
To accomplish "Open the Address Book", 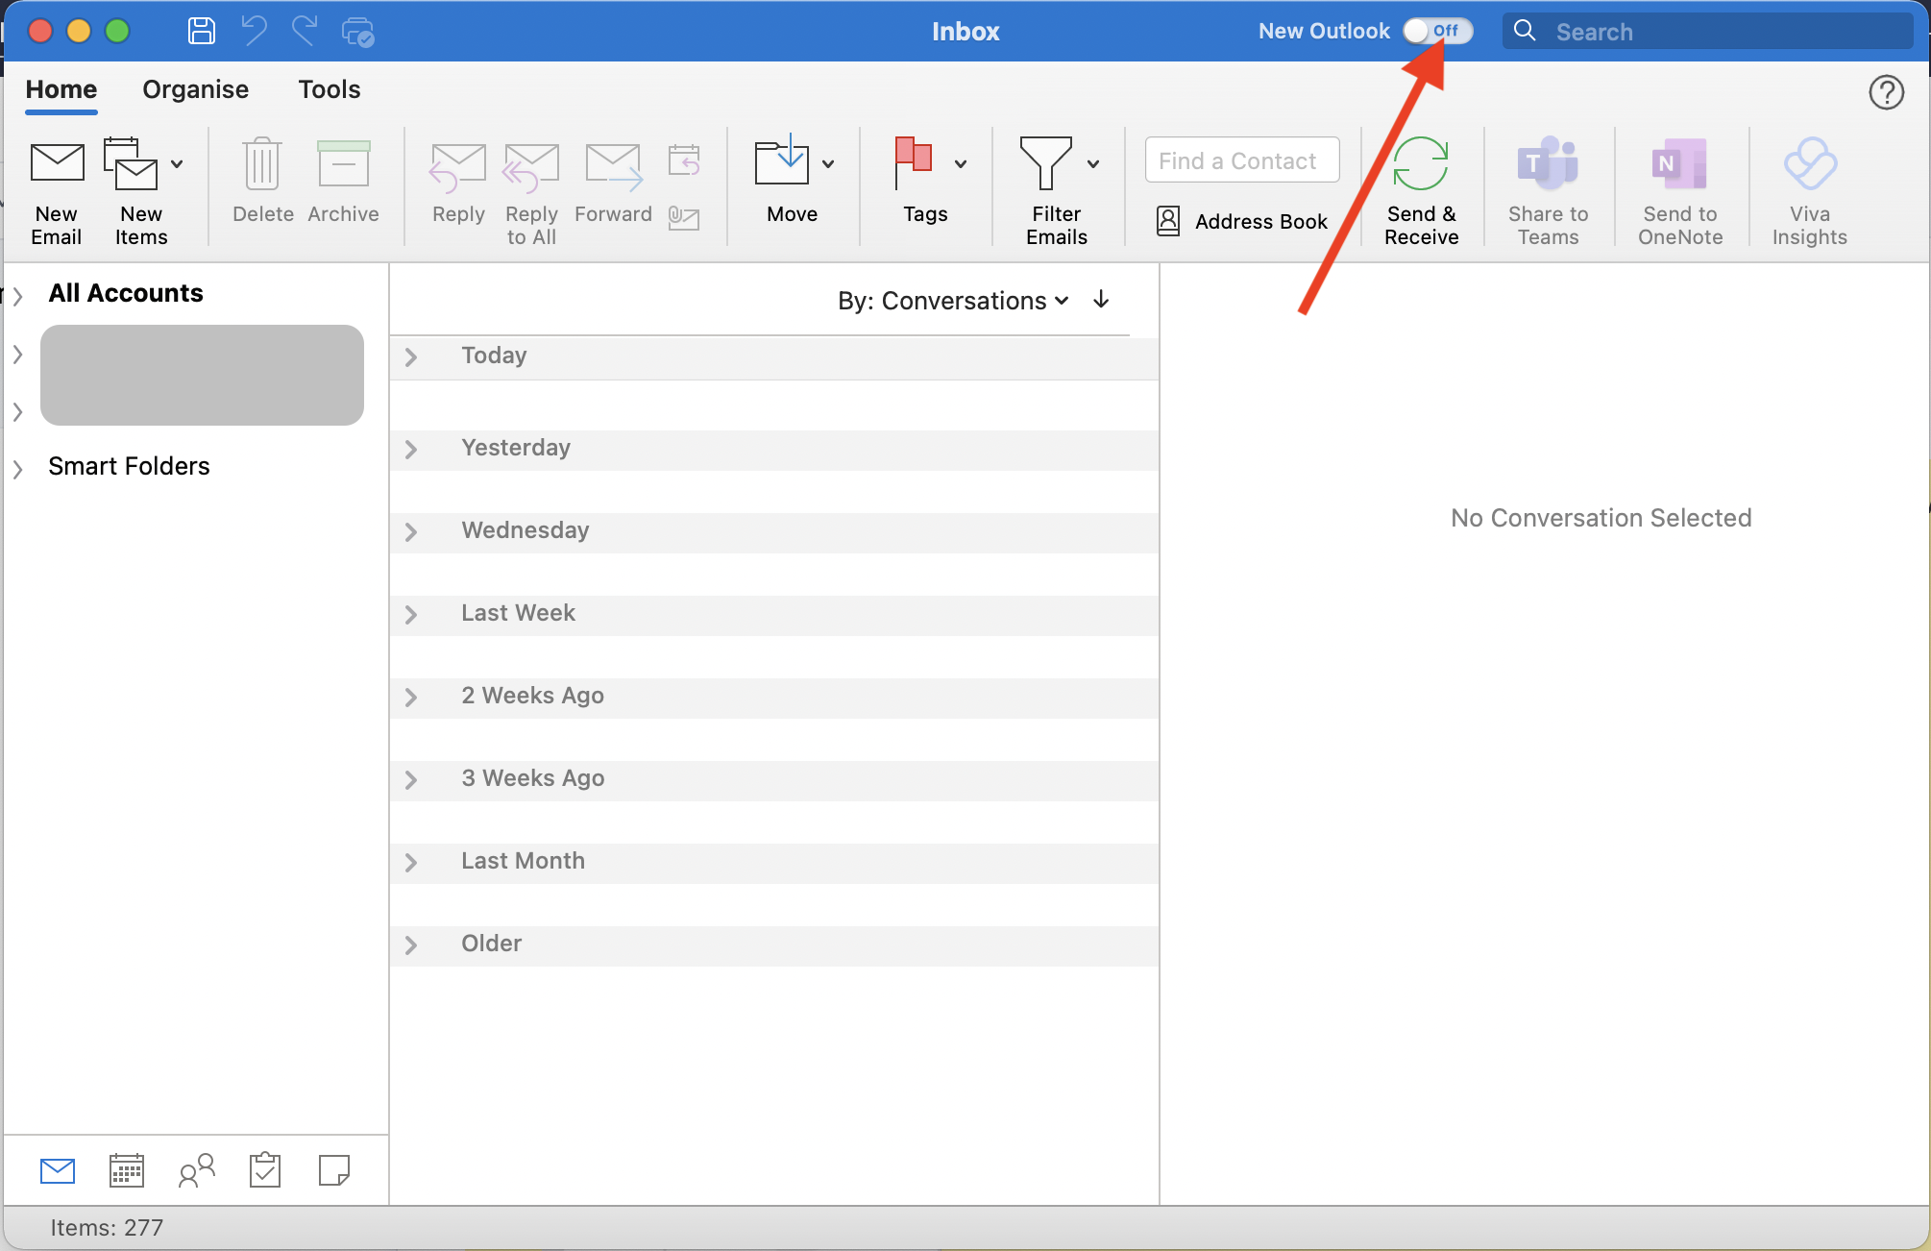I will (1242, 222).
